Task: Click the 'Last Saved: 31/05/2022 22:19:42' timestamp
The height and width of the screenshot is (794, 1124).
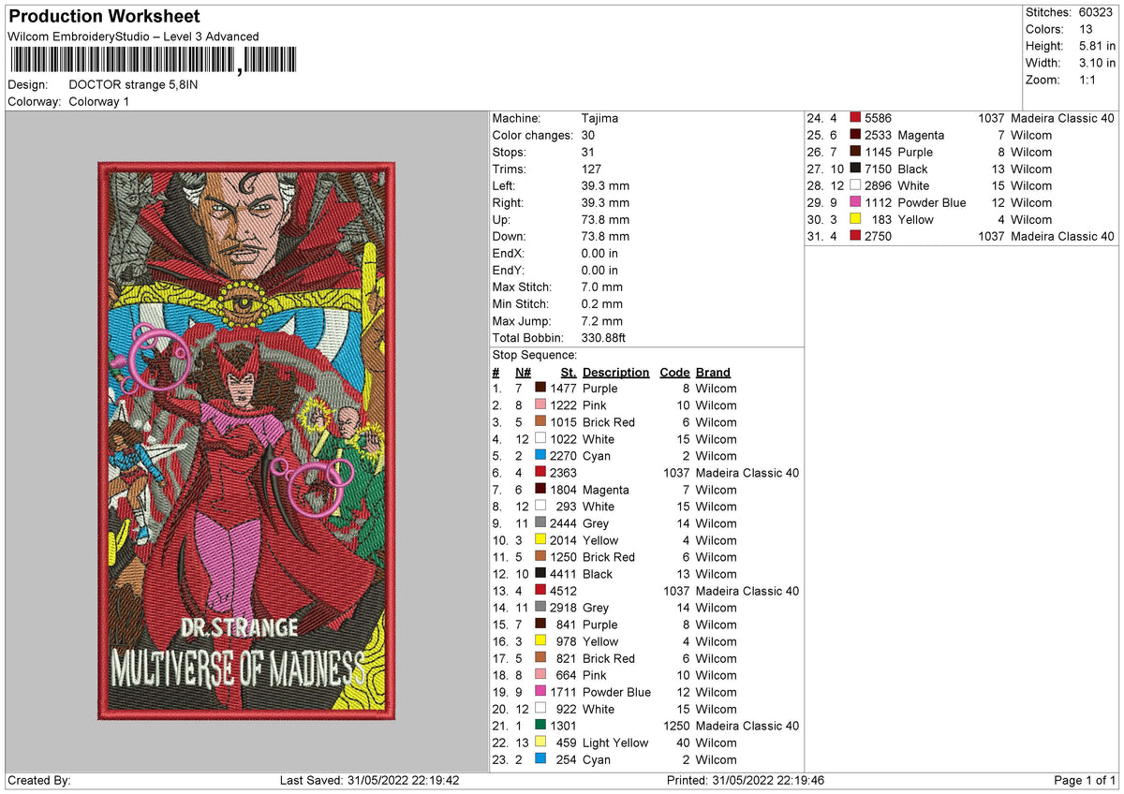Action: 369,780
